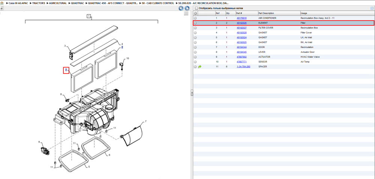Open part link 48192028 for Filter Cover gasket

(241, 33)
